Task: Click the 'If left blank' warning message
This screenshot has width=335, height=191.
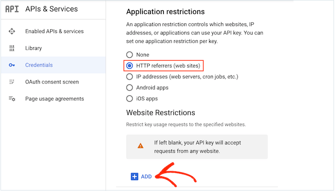Action: (x=198, y=147)
